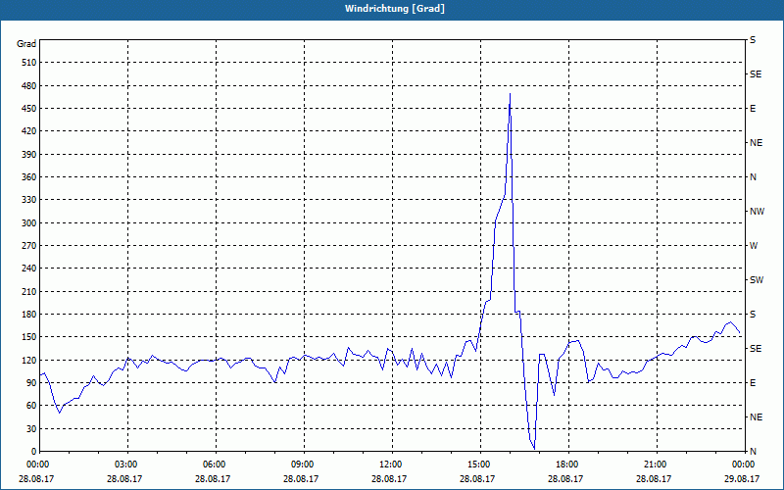This screenshot has width=784, height=490.
Task: Click the lowest dip of the blue line
Action: pyautogui.click(x=534, y=449)
